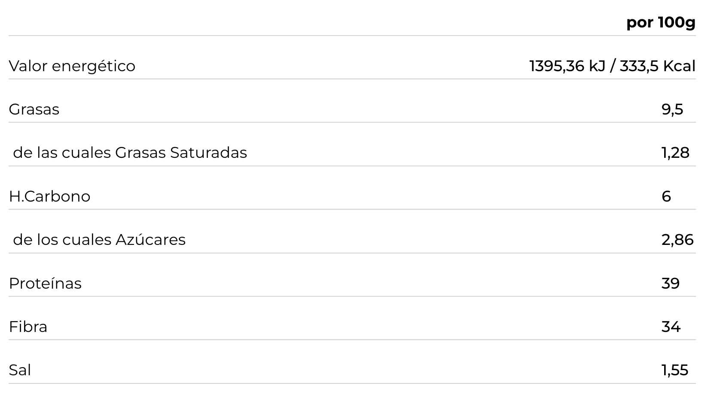Click the '1395,36 kJ' energy value
Image resolution: width=714 pixels, height=404 pixels.
[x=567, y=66]
